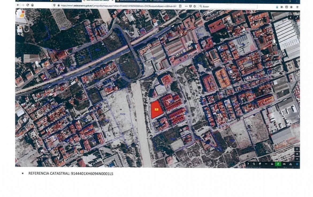Print the map using the printer icon
This screenshot has height=197, width=313.
point(272,164)
